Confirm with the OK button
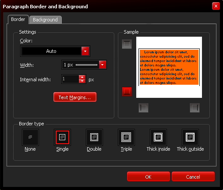The image size is (223, 190). pyautogui.click(x=149, y=176)
